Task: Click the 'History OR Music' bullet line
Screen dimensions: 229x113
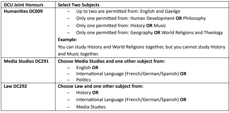Action: click(121, 26)
